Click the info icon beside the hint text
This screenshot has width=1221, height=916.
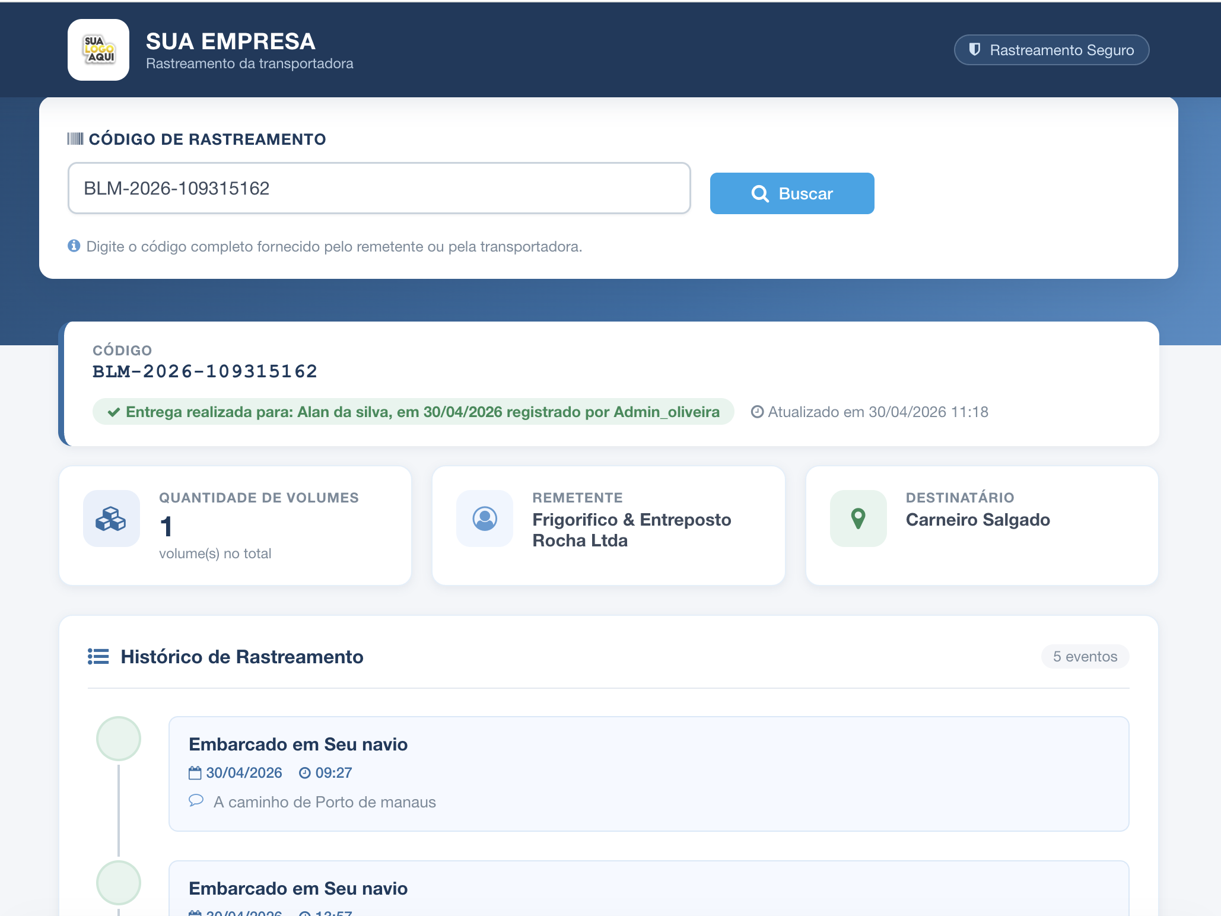(74, 246)
